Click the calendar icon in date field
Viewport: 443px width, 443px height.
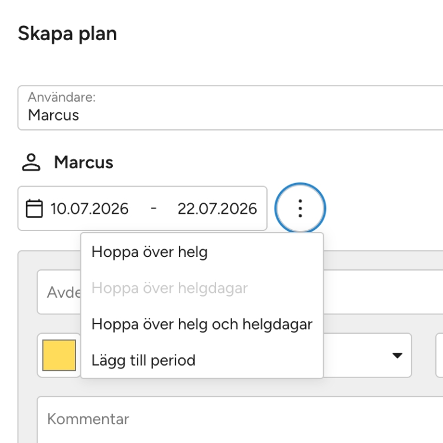pos(34,209)
